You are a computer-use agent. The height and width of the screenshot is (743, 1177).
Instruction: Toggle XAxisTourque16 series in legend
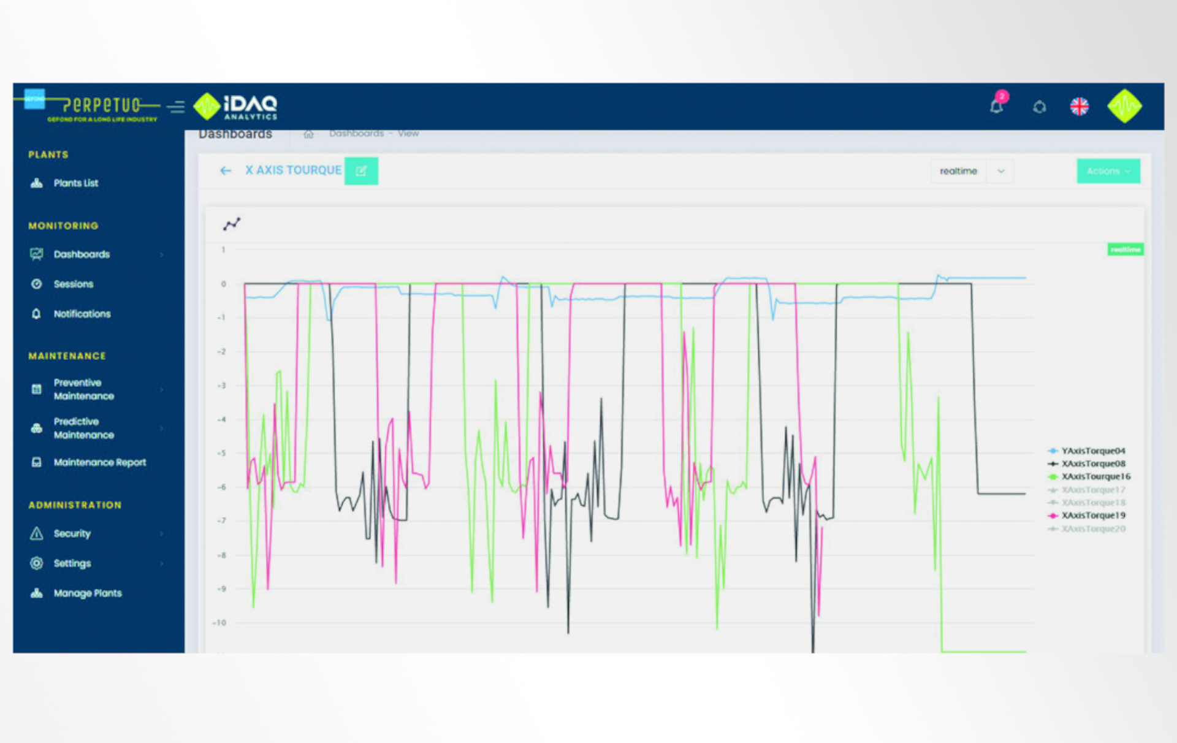1089,476
